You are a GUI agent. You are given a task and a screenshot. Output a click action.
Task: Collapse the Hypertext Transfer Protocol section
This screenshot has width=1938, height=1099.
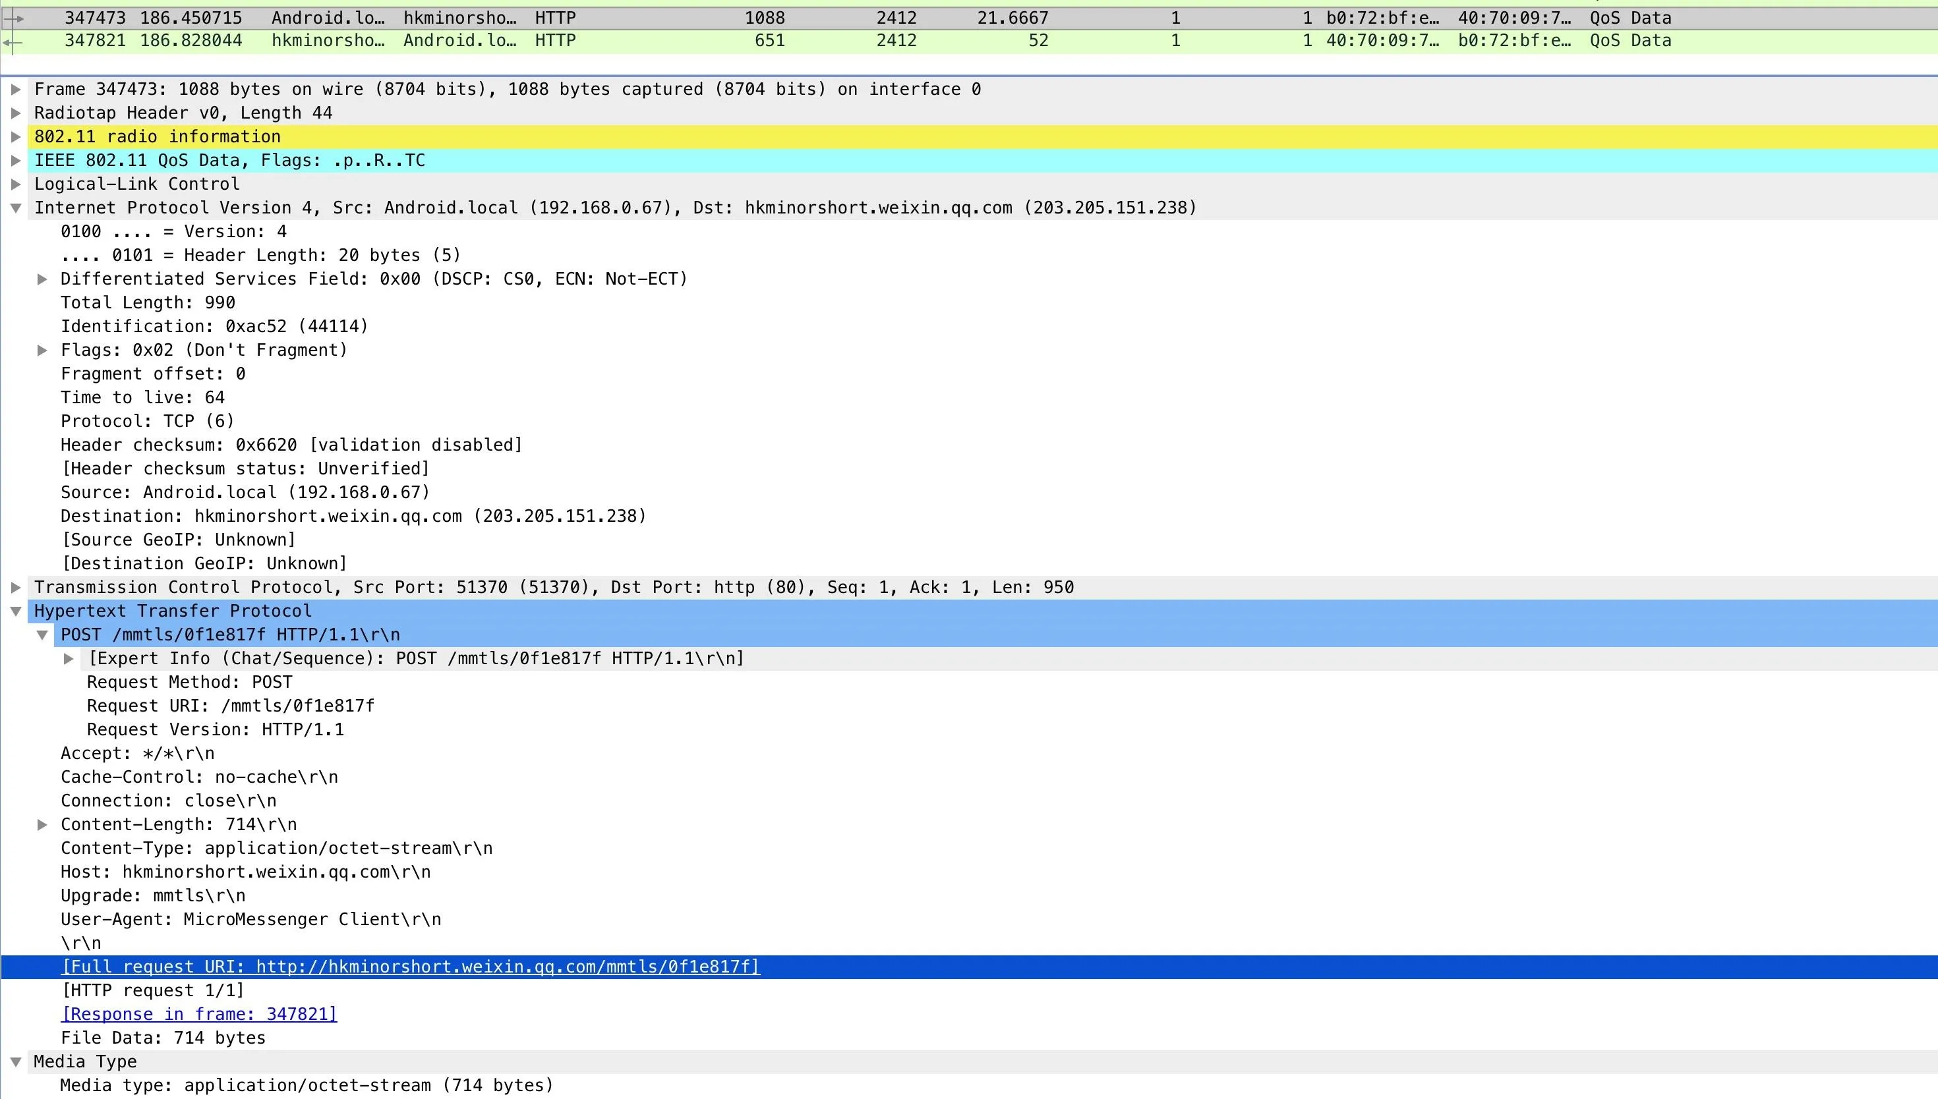click(15, 611)
